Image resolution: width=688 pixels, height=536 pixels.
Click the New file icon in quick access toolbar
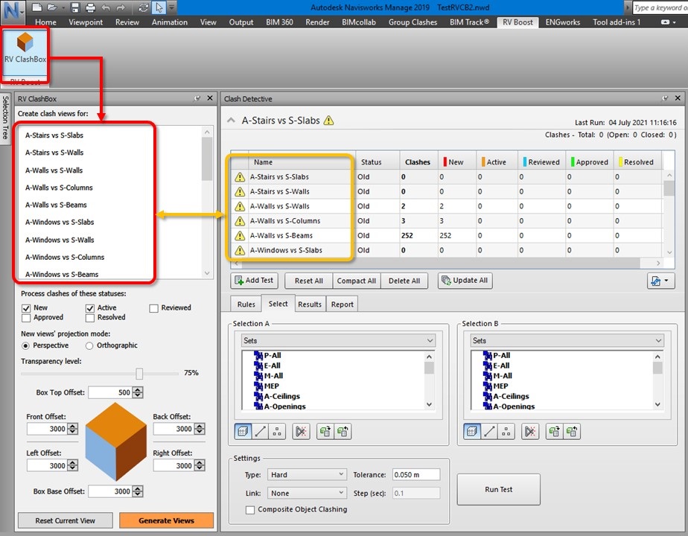(37, 7)
